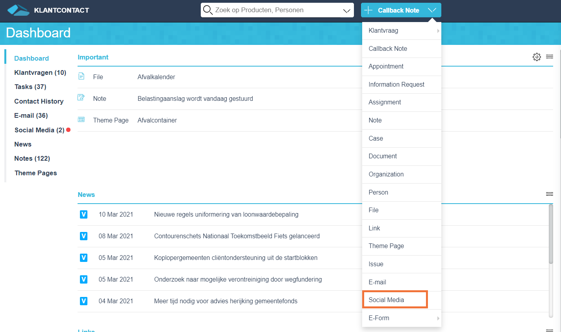The height and width of the screenshot is (332, 561).
Task: Open the Important panel hamburger menu
Action: pyautogui.click(x=550, y=57)
